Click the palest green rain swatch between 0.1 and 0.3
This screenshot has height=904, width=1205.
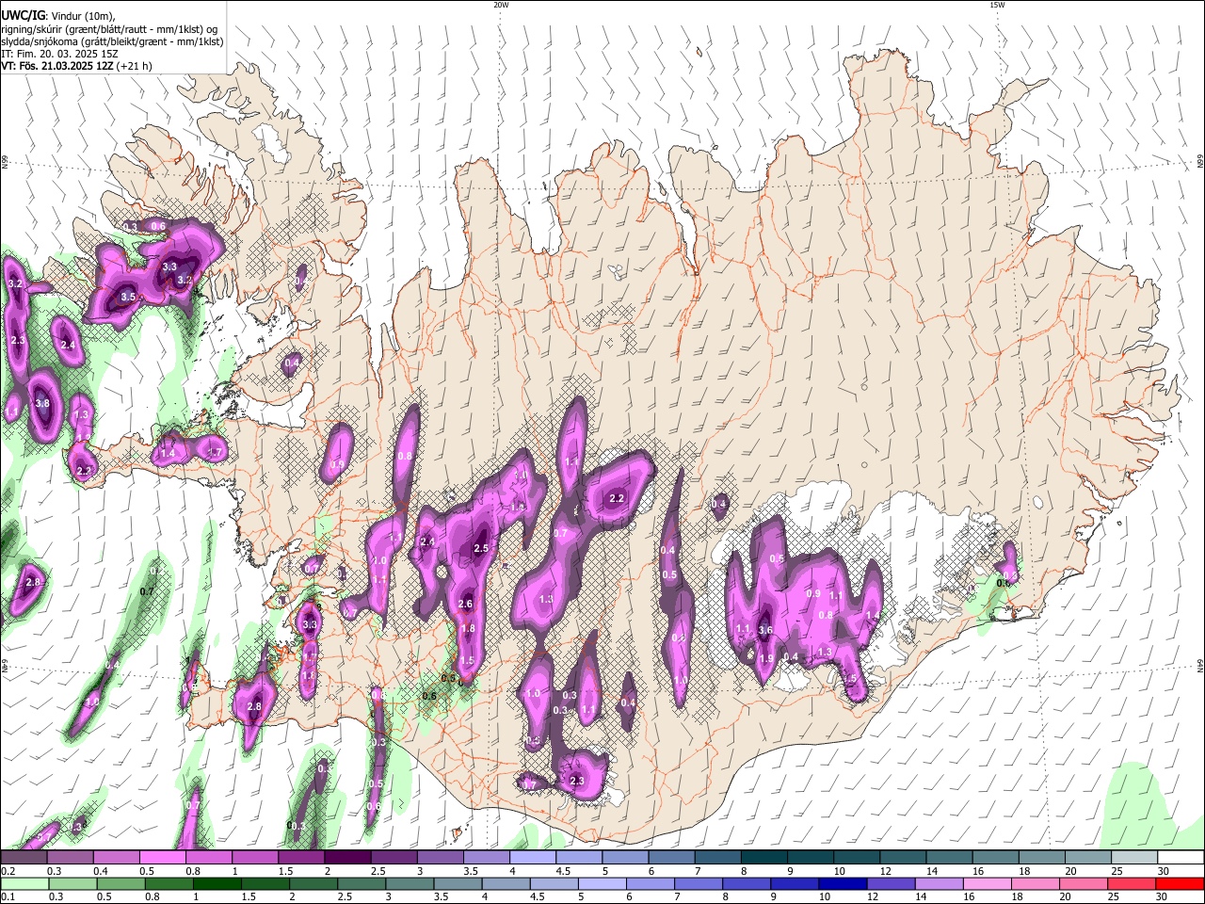[x=24, y=883]
